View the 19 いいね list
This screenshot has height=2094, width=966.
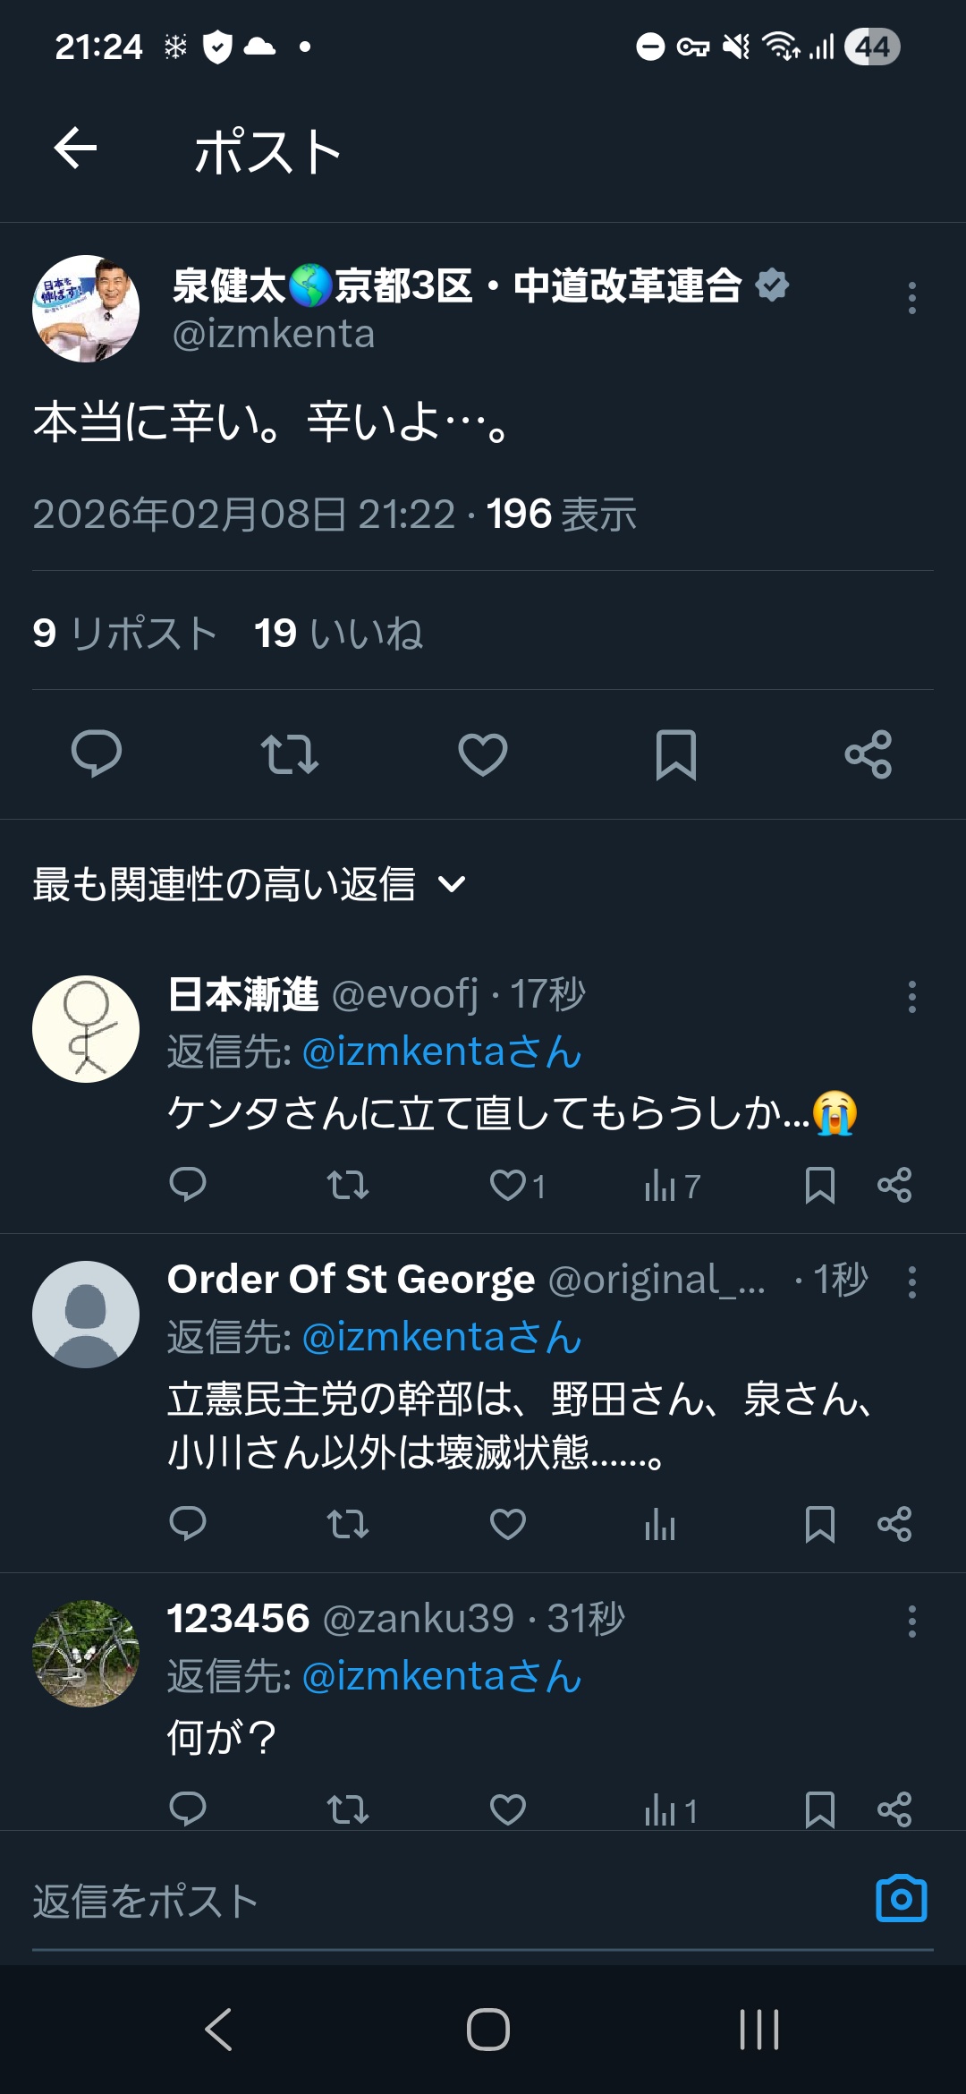coord(338,634)
